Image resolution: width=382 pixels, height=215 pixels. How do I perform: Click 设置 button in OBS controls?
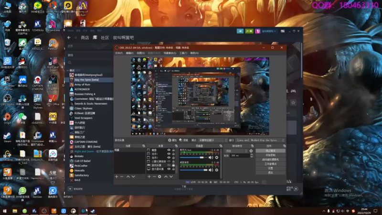270,169
